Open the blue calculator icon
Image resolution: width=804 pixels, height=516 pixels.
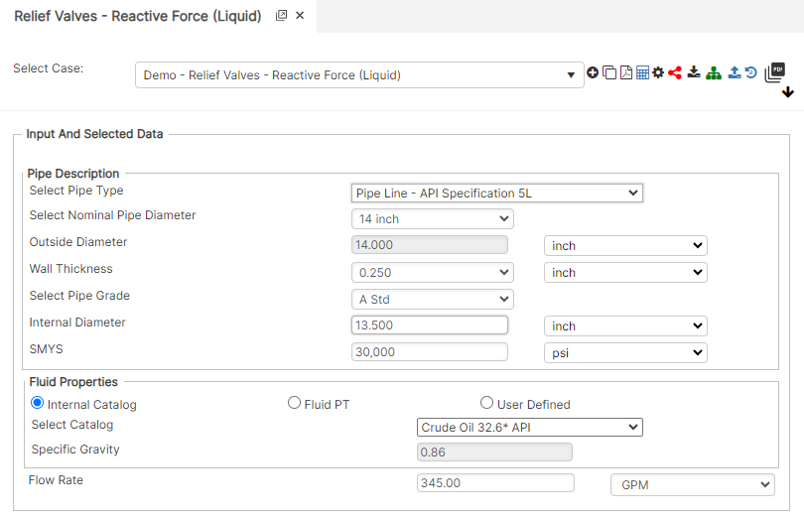[642, 72]
